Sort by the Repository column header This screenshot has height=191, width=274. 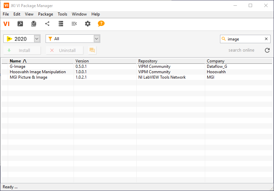coord(171,61)
